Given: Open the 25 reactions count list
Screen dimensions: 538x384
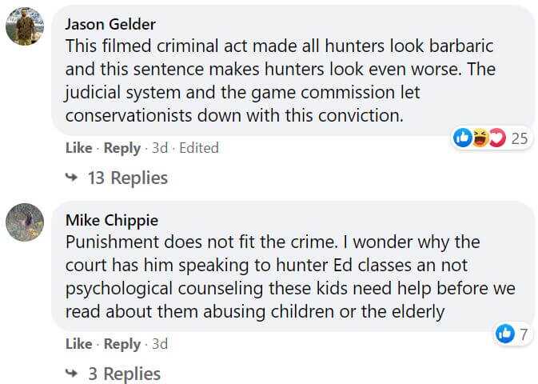Looking at the screenshot, I should [519, 138].
